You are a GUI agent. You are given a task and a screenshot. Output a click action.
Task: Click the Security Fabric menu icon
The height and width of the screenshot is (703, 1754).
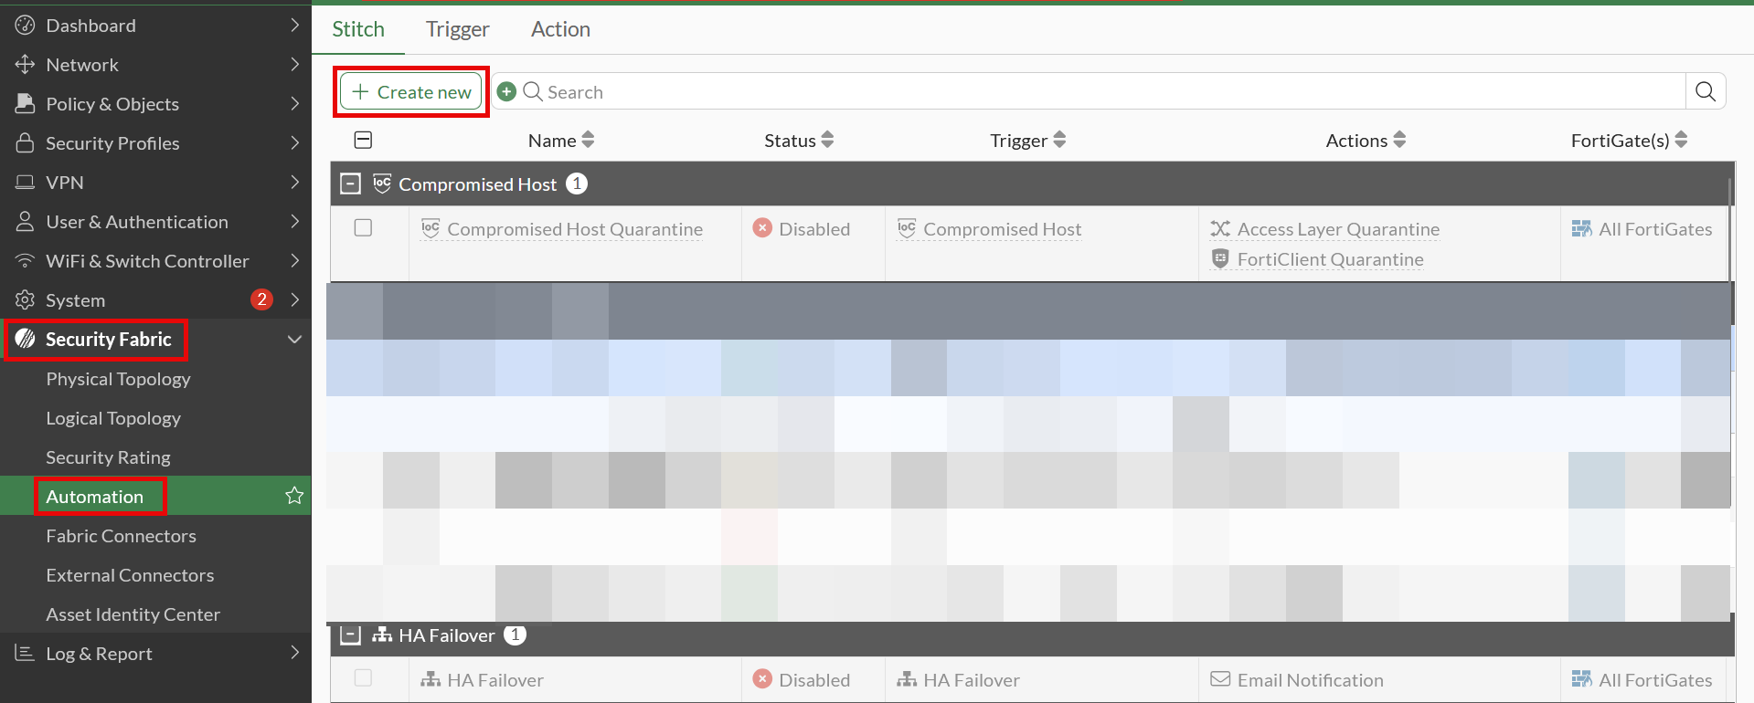(26, 339)
